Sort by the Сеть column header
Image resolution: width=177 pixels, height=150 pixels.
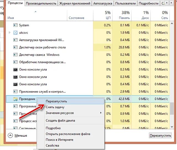[160, 15]
